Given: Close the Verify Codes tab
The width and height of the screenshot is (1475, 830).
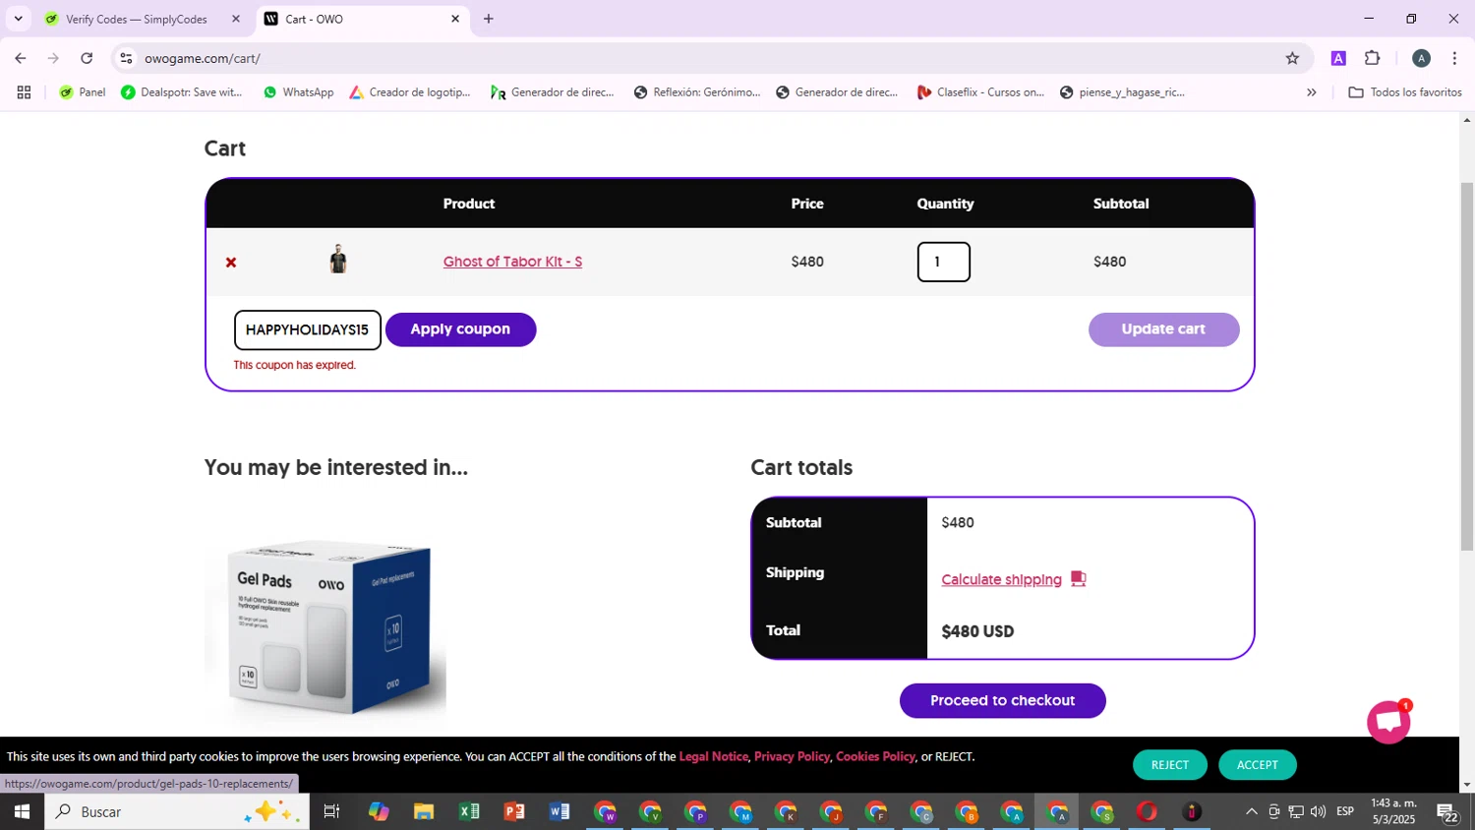Looking at the screenshot, I should point(236,19).
